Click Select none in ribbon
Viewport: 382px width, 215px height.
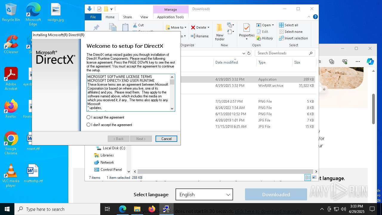(291, 32)
